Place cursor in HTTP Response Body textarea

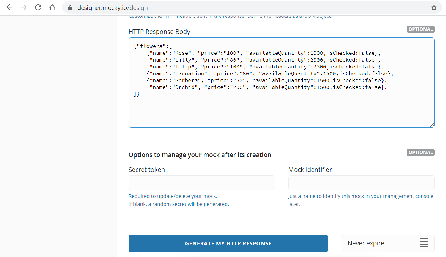pos(281,113)
